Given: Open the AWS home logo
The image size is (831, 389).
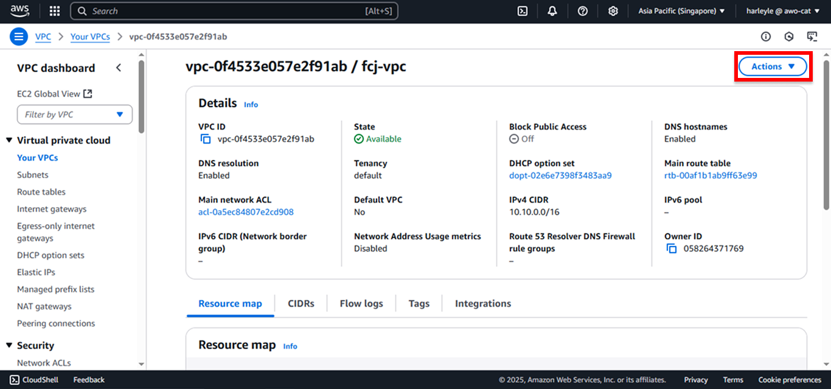Looking at the screenshot, I should pyautogui.click(x=19, y=11).
